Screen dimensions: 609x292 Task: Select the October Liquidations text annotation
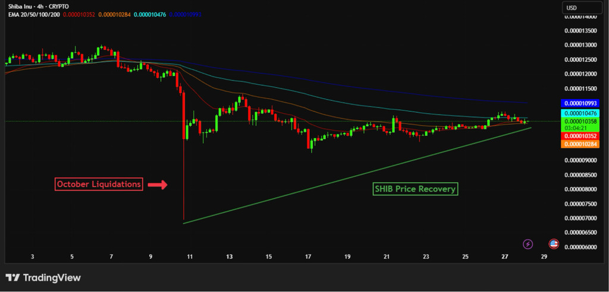[x=99, y=185]
